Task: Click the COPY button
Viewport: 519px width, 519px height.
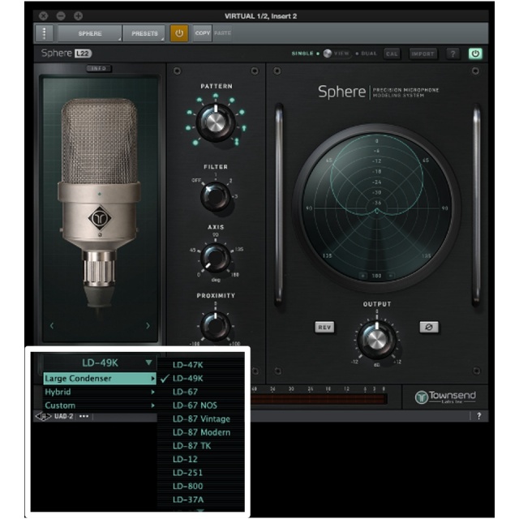Action: pyautogui.click(x=203, y=33)
